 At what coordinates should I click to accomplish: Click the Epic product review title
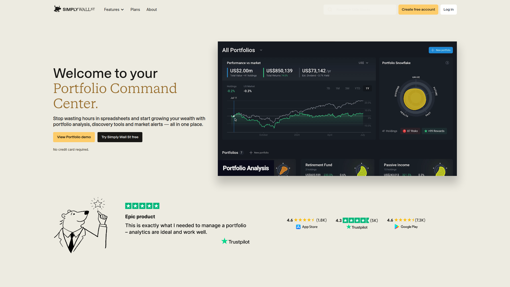click(140, 217)
